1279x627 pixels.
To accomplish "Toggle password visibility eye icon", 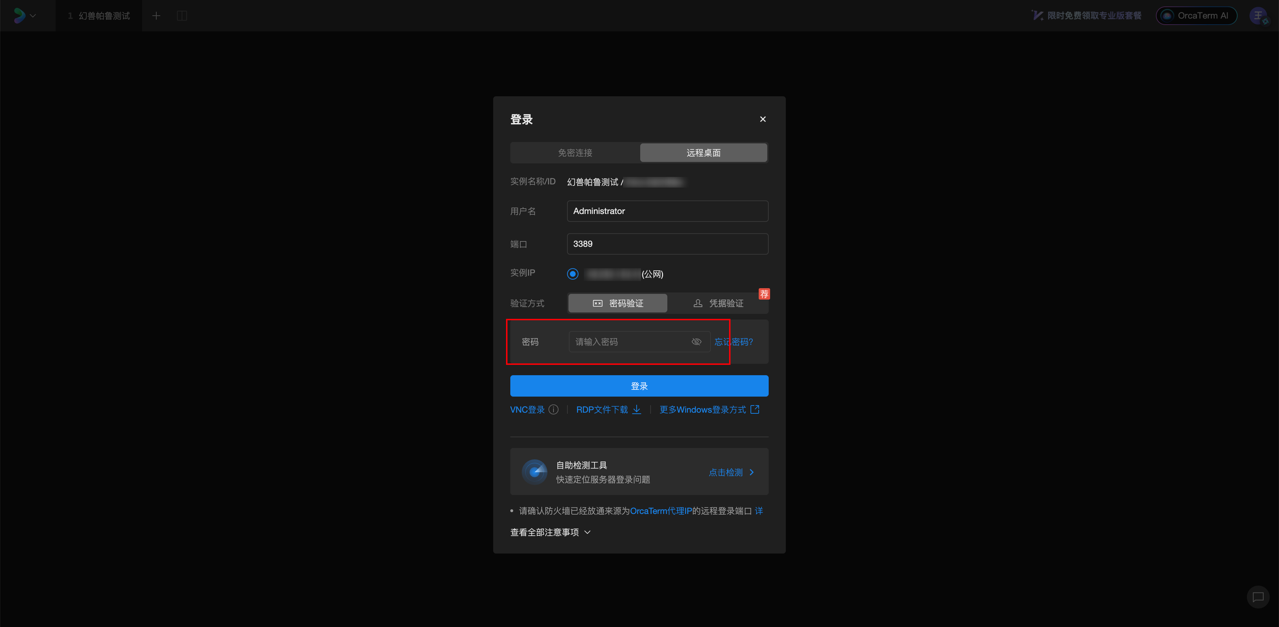I will pos(696,342).
